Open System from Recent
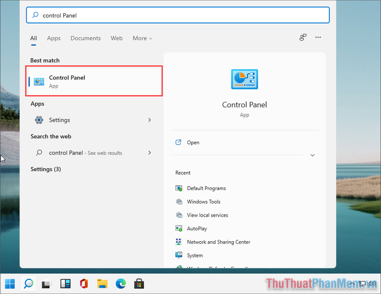The height and width of the screenshot is (294, 381). tap(195, 255)
